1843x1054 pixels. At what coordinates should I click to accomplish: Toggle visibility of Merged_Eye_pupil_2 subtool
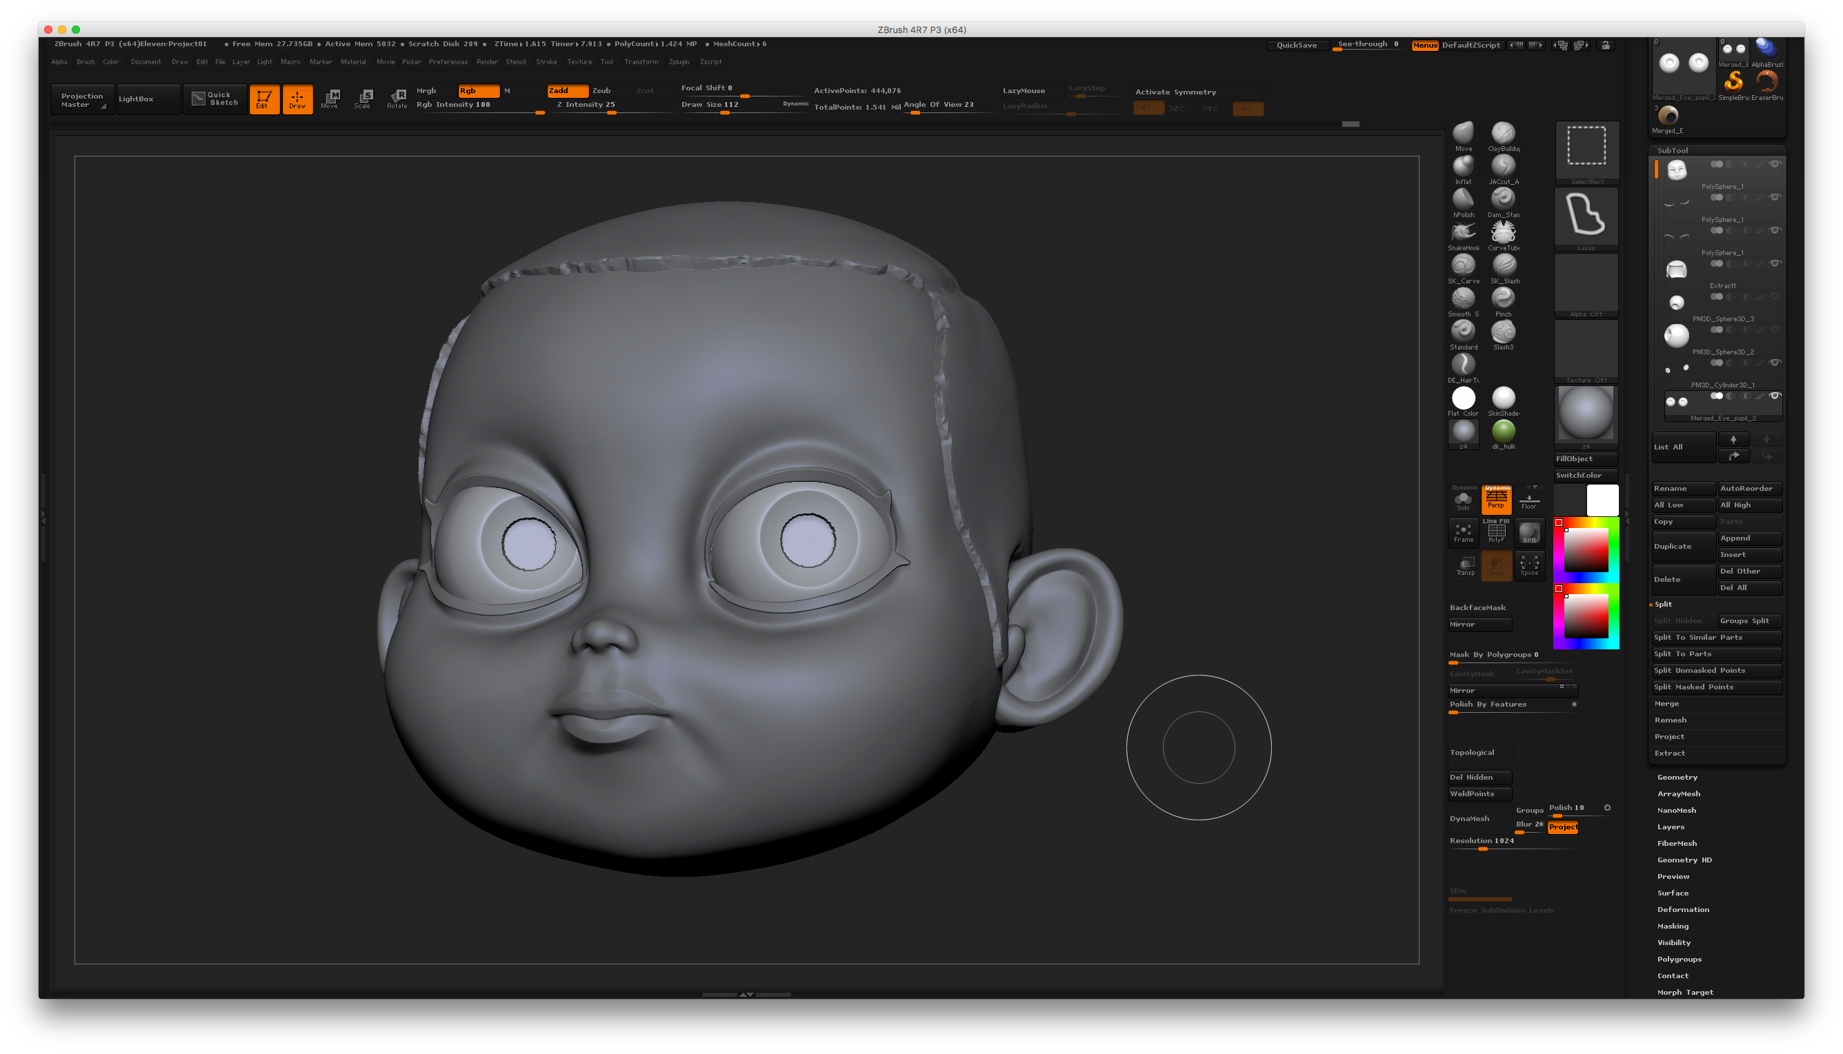point(1774,396)
